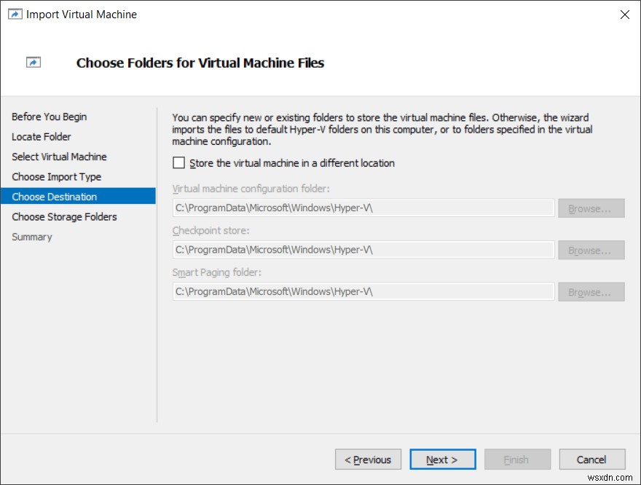The image size is (641, 485).
Task: Click the virtual machine configuration folder path field
Action: click(363, 208)
